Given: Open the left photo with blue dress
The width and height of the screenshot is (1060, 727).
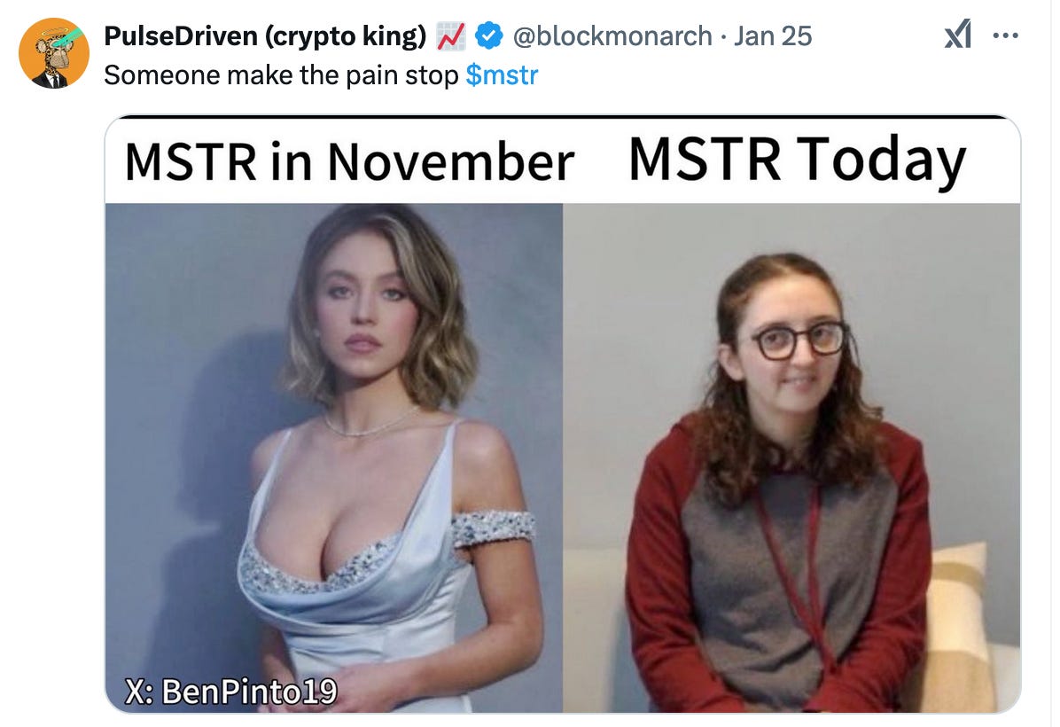Looking at the screenshot, I should [x=334, y=457].
